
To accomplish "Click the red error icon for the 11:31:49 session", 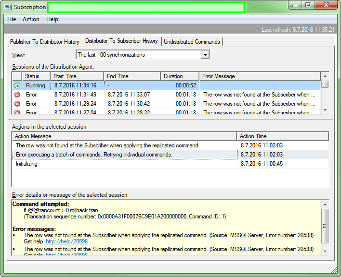I will click(x=17, y=95).
